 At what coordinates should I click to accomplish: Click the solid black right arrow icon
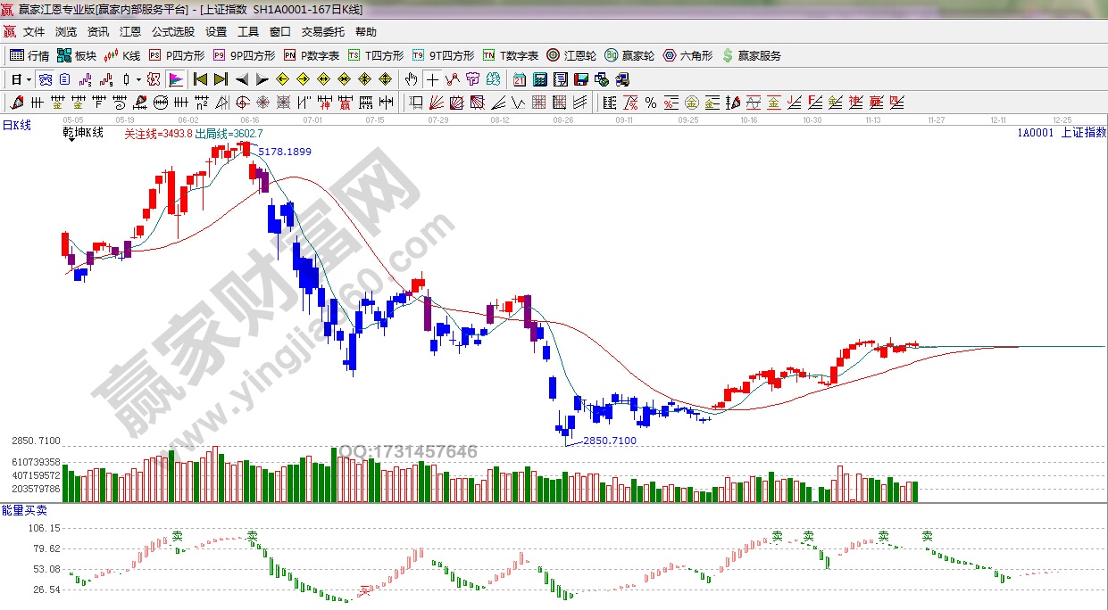click(262, 79)
